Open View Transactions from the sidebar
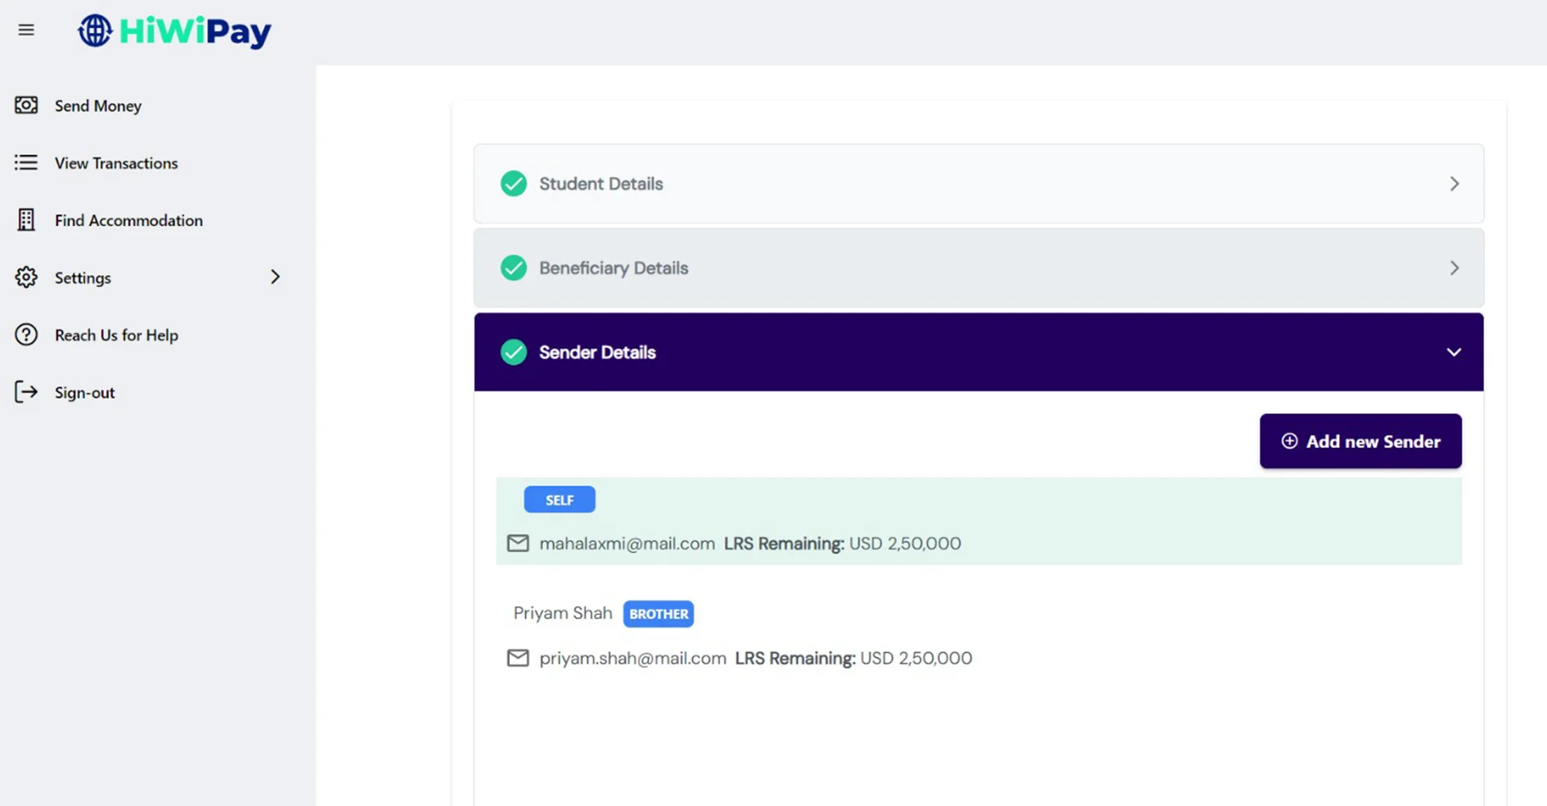 coord(116,163)
